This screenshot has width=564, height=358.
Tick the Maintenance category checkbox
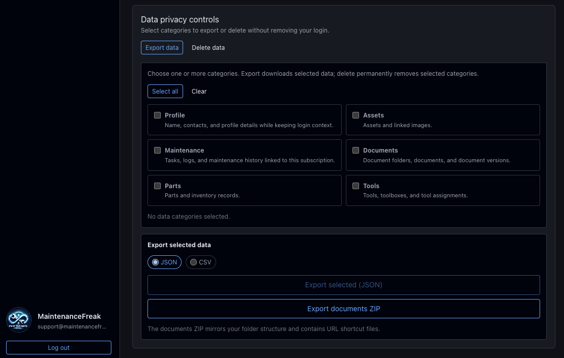click(x=157, y=150)
